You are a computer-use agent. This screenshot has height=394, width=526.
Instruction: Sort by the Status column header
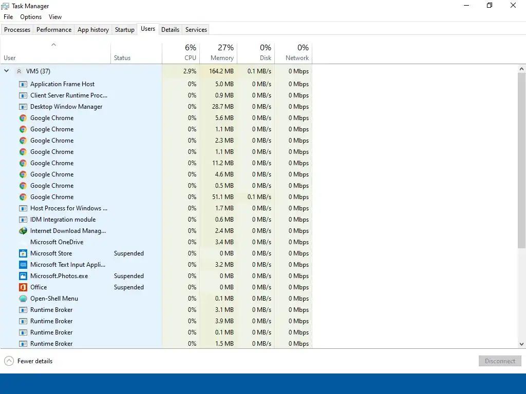click(x=136, y=53)
